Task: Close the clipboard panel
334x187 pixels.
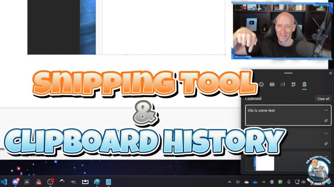Action: 330,73
